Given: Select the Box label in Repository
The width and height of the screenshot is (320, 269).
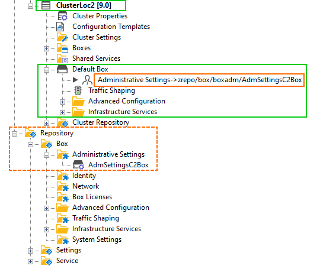Looking at the screenshot, I should [x=62, y=144].
